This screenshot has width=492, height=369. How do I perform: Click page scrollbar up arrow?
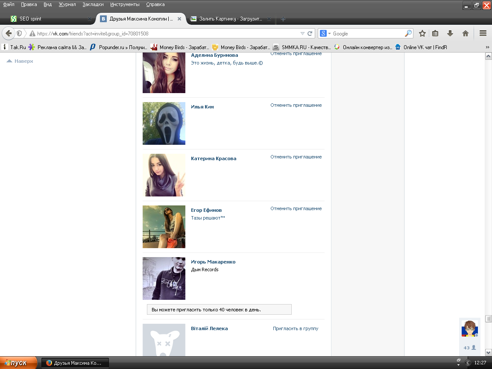488,56
